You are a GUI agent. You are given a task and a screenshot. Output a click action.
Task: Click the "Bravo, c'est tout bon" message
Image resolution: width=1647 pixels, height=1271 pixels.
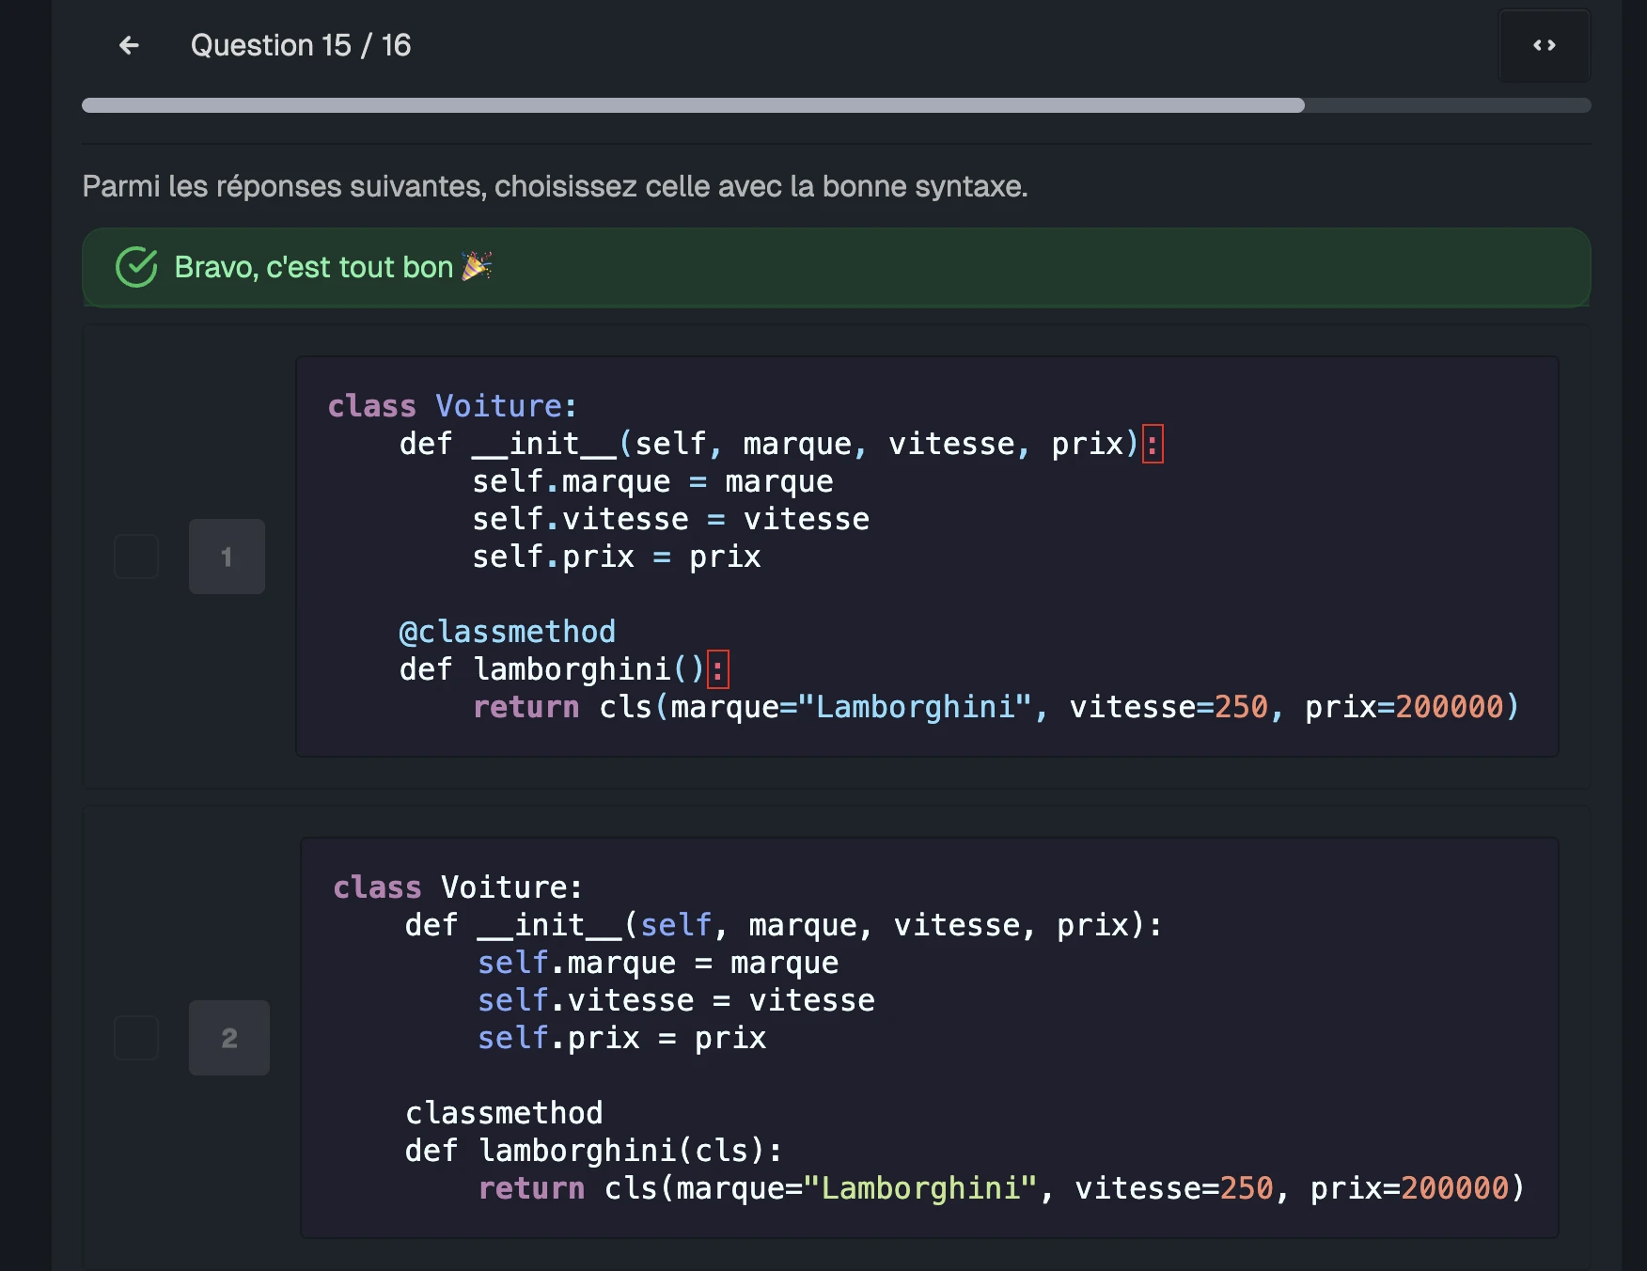314,267
